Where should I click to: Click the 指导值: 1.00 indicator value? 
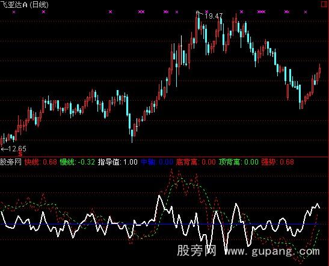[x=118, y=162]
